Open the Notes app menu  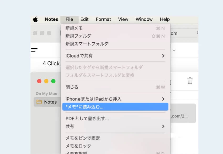pyautogui.click(x=51, y=19)
